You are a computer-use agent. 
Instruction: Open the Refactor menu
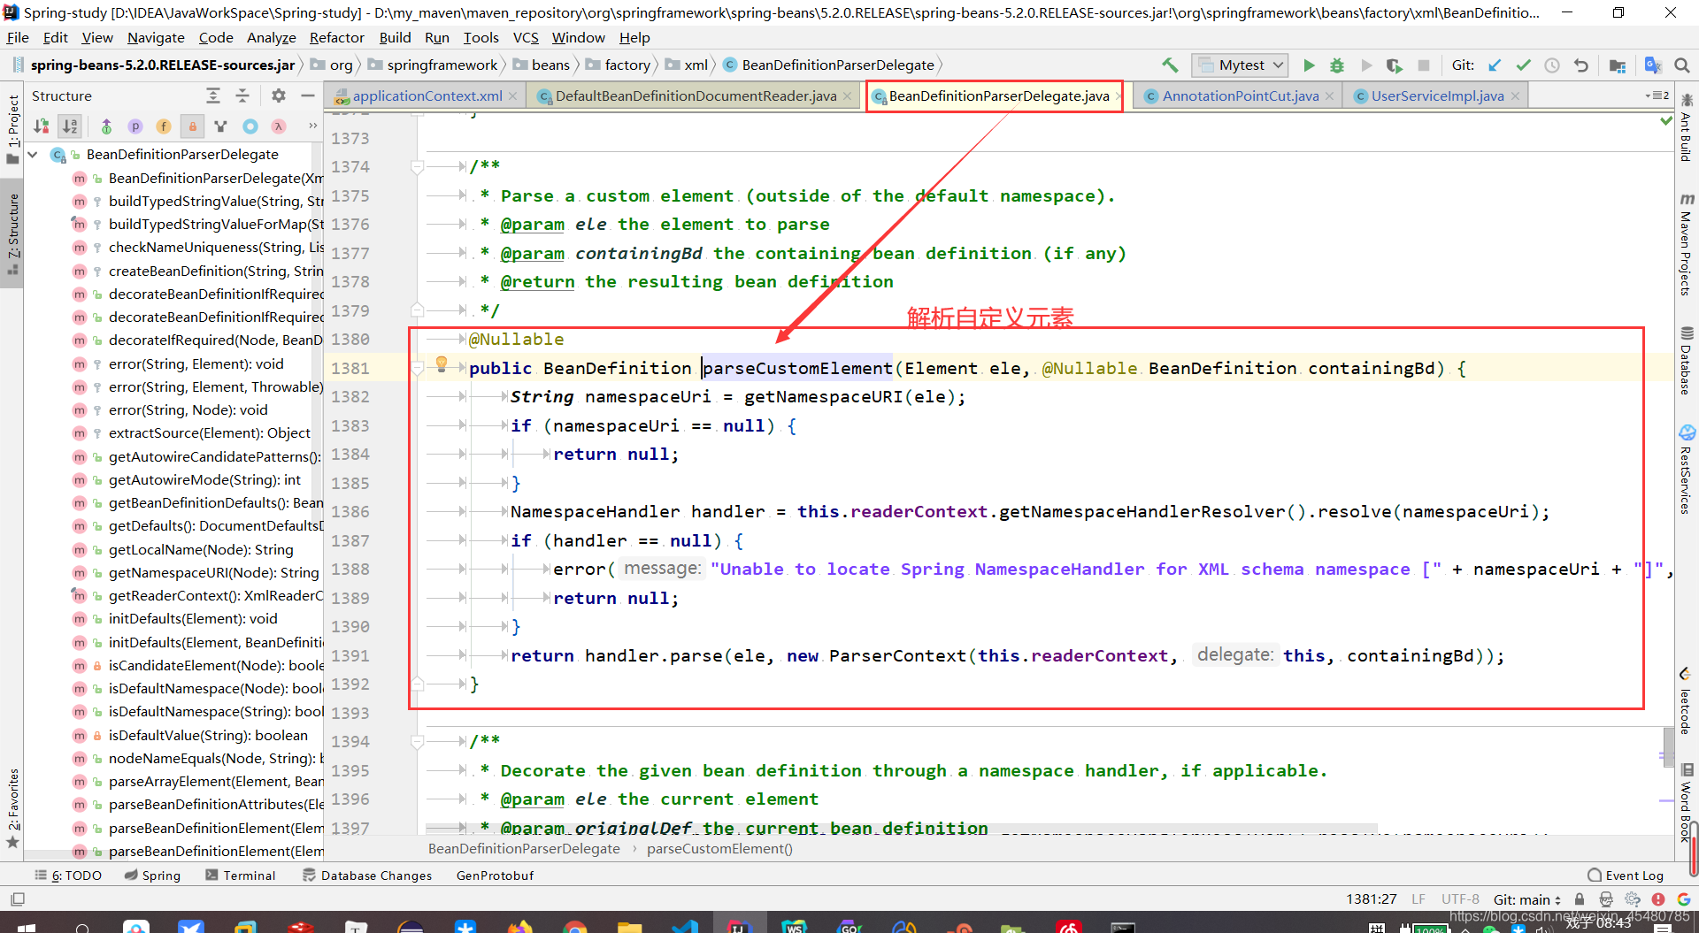336,37
